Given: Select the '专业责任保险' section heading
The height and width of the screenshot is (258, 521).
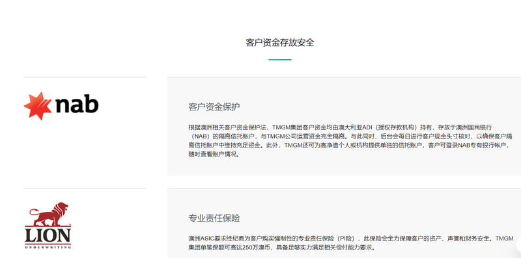Looking at the screenshot, I should (214, 218).
